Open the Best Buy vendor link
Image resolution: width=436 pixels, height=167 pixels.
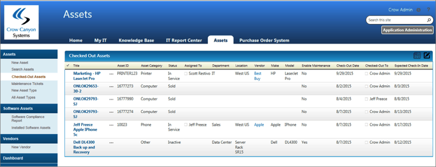pos(258,76)
